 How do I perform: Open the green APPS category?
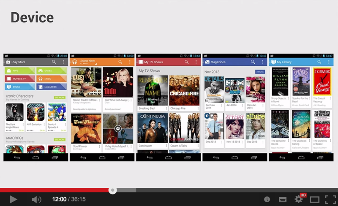click(19, 70)
